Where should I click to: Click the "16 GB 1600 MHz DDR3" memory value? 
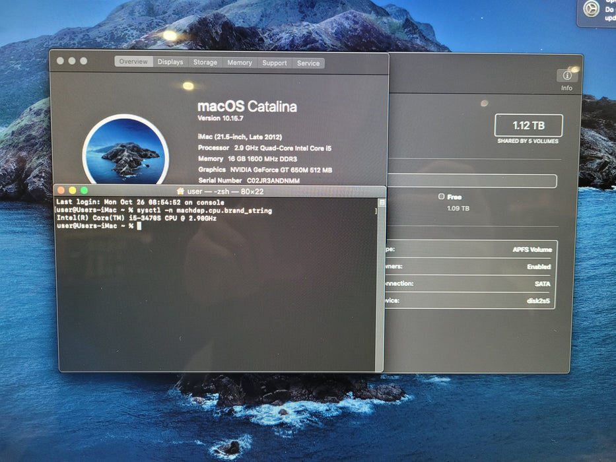[262, 158]
